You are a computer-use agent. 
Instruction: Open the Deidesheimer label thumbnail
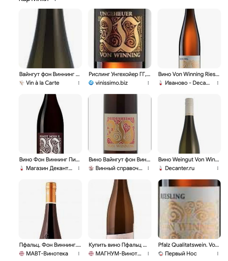(120, 124)
